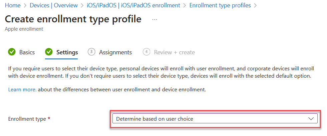This screenshot has height=136, width=327.
Task: Click the breadcrumb chevron right after Home
Action: pyautogui.click(x=25, y=5)
